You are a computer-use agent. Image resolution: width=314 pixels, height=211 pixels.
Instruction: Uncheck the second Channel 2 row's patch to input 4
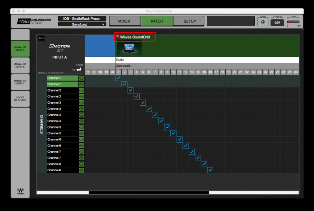tap(137, 97)
